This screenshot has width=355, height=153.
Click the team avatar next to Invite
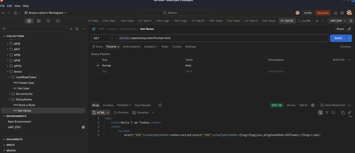click(x=298, y=13)
